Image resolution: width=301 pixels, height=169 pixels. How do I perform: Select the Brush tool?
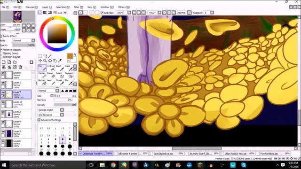coord(60,68)
